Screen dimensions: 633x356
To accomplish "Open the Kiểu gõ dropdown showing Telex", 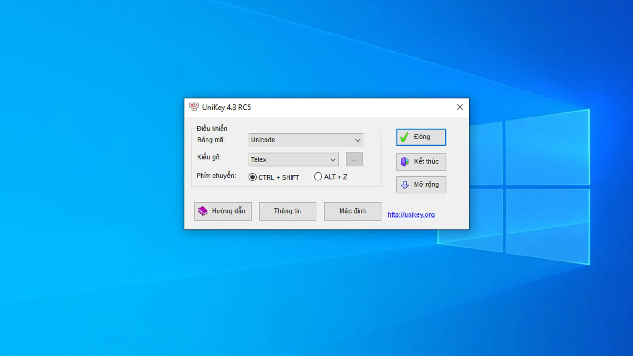I will (x=293, y=159).
